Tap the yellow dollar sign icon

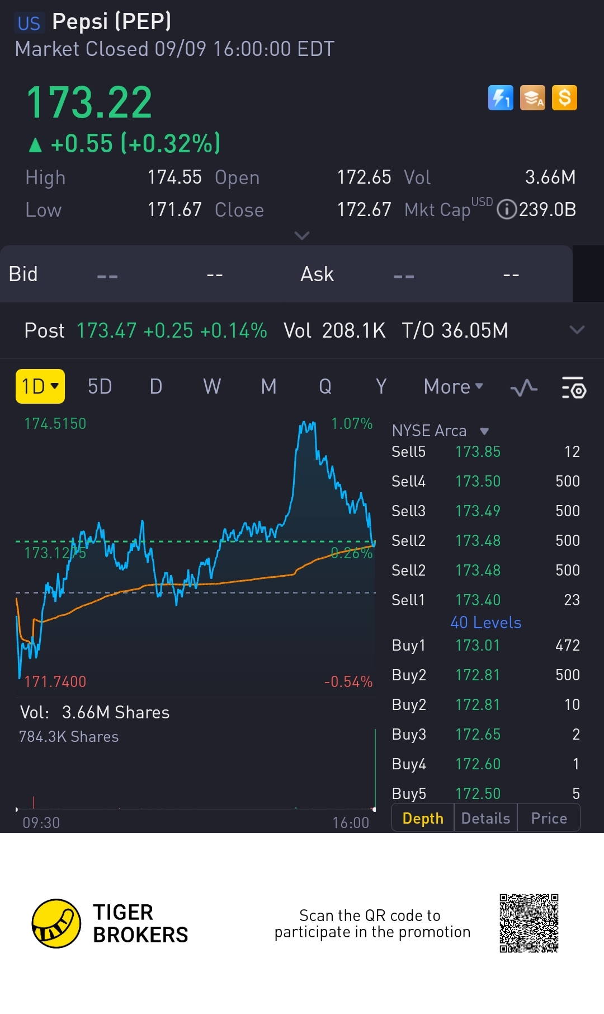[x=564, y=98]
